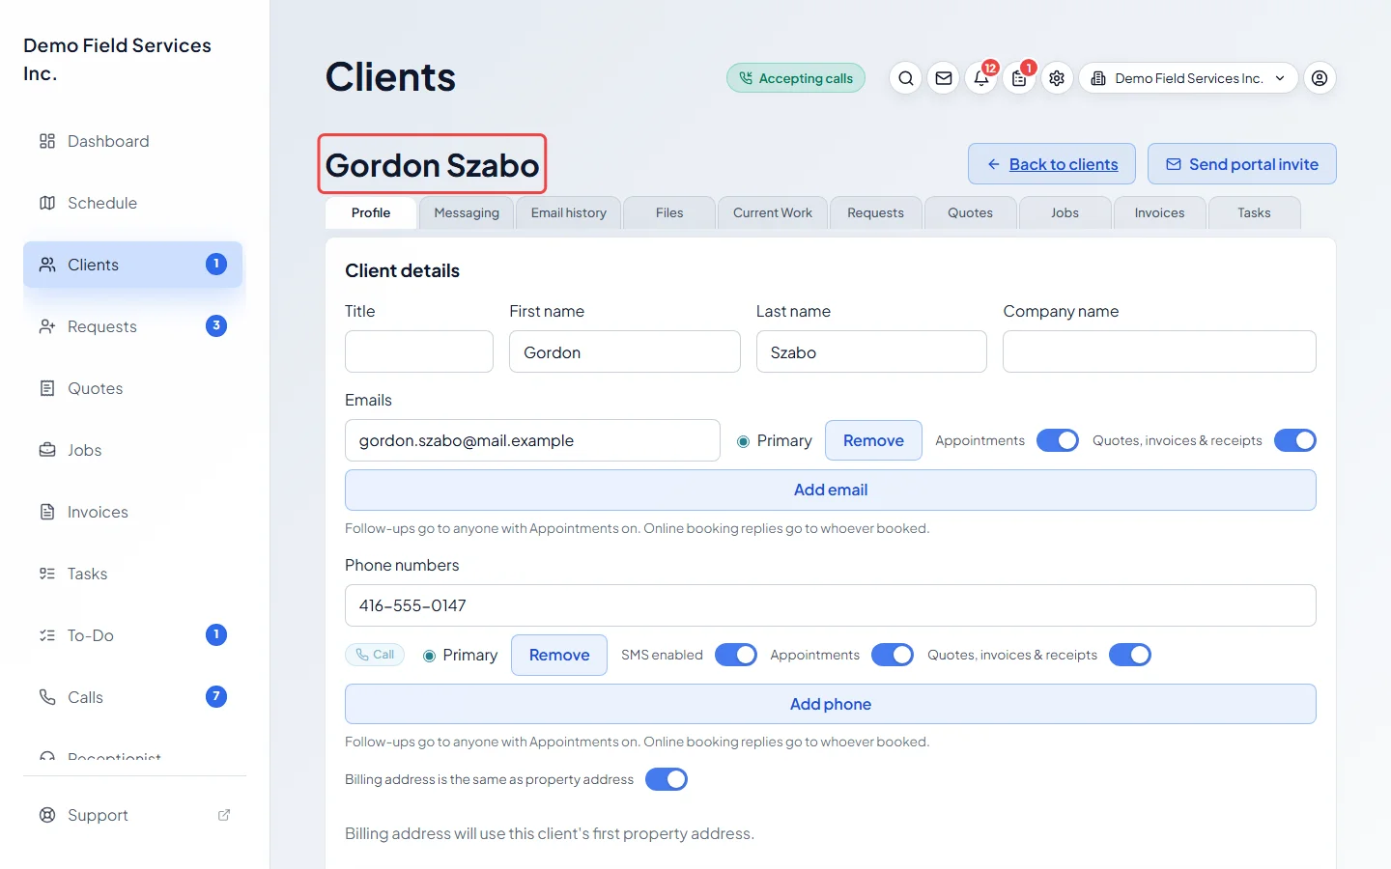Click into the Title field
This screenshot has height=869, width=1391.
[419, 351]
